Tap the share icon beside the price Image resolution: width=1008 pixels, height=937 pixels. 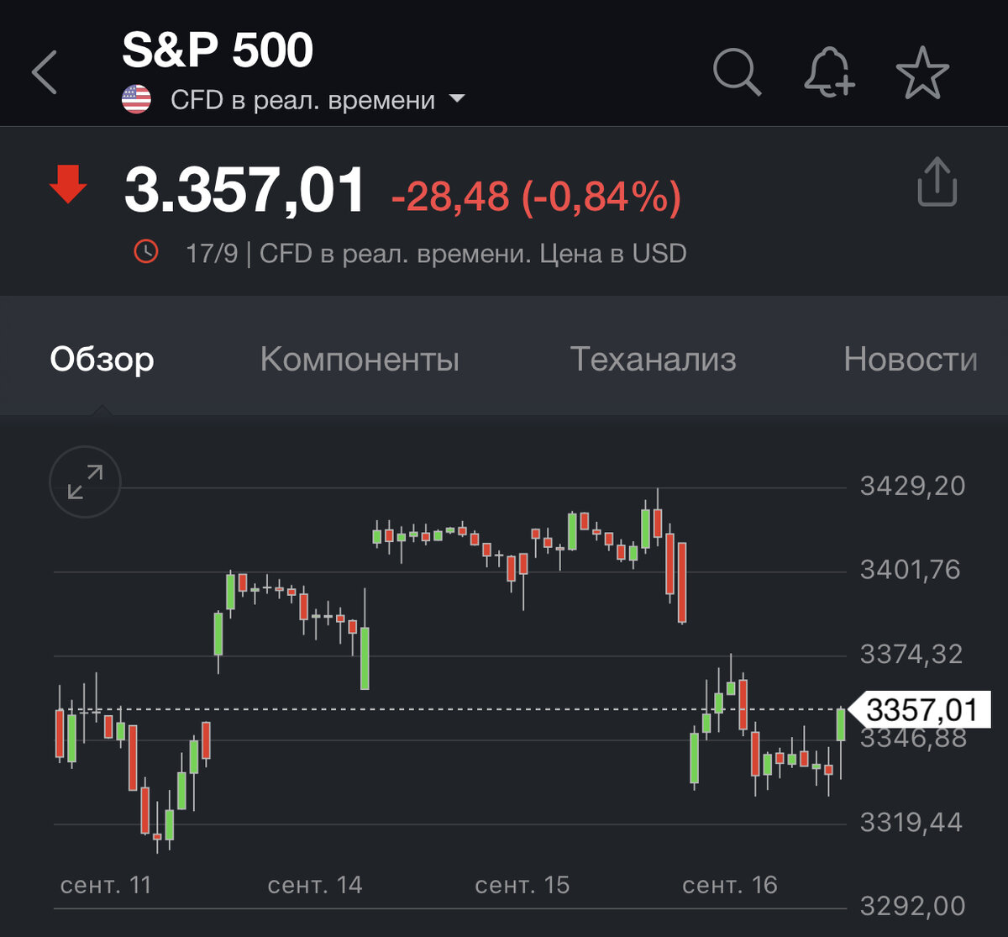[937, 182]
